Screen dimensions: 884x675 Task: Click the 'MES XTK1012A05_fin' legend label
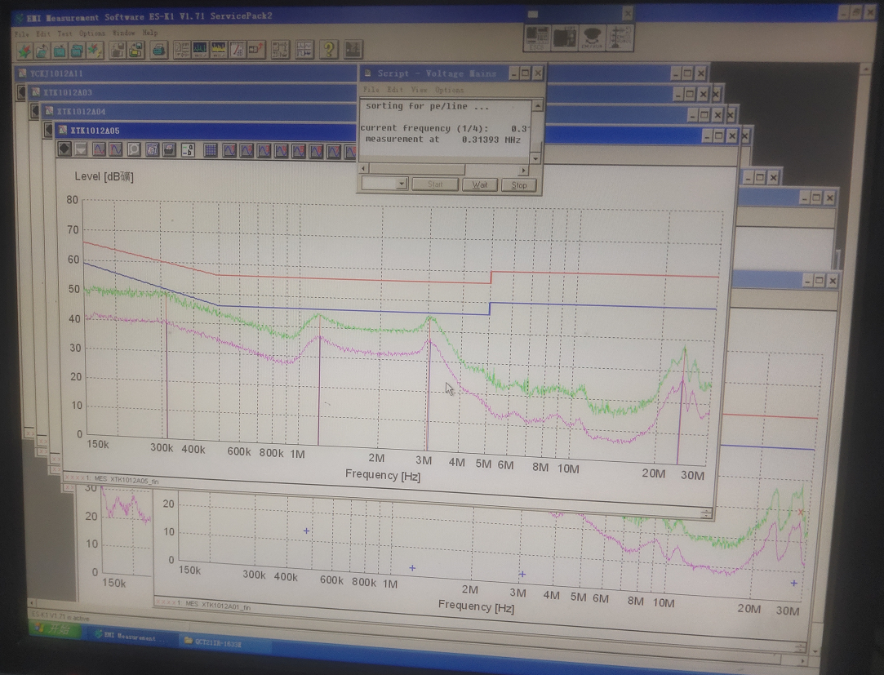coord(127,479)
